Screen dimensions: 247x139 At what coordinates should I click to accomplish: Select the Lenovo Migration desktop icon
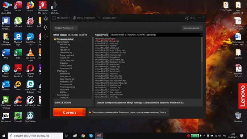[x=6, y=71]
